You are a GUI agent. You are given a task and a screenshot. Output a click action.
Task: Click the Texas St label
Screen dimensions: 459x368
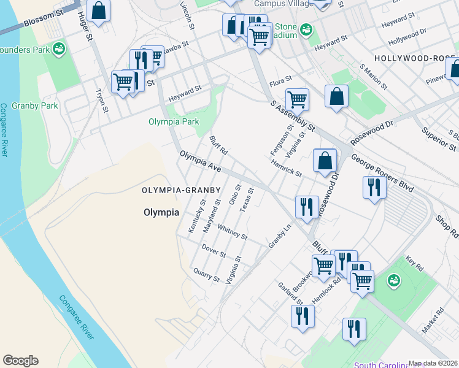247,200
